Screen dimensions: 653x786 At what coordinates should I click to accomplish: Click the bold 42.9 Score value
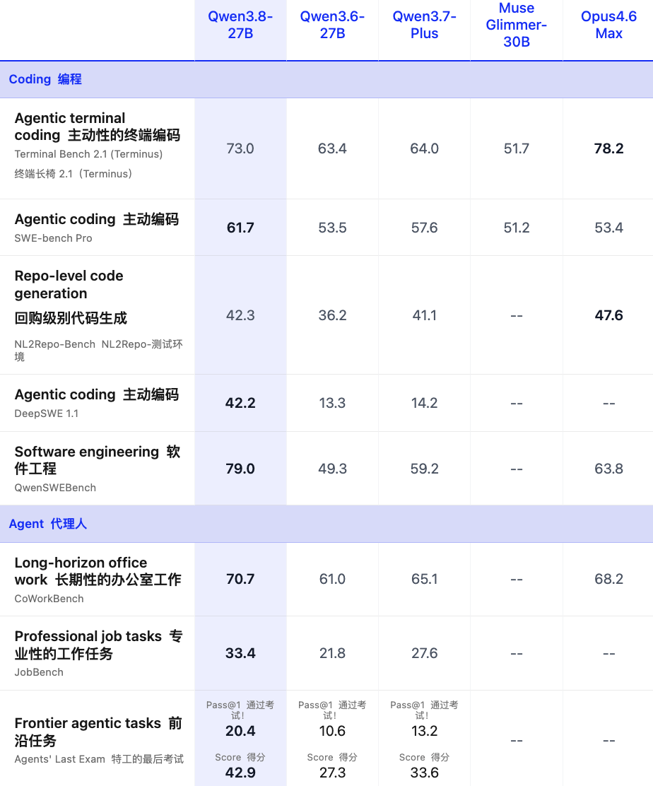click(240, 773)
